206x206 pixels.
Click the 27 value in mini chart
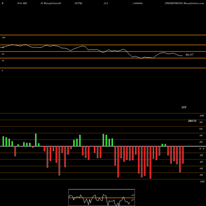tap(133, 200)
